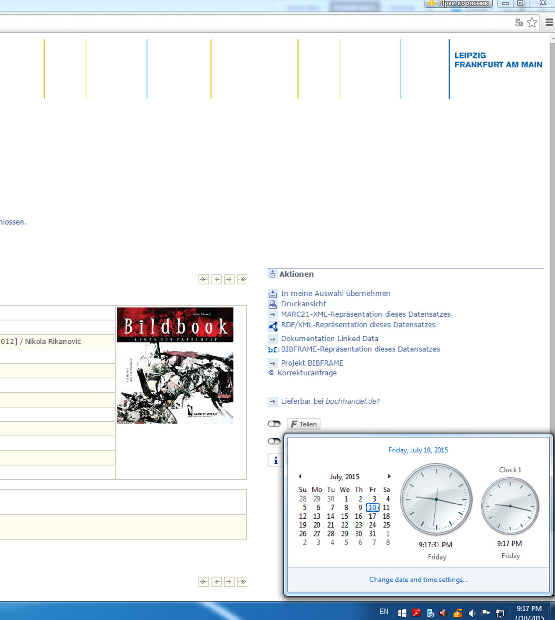Go to next month in the calendar

coord(389,476)
